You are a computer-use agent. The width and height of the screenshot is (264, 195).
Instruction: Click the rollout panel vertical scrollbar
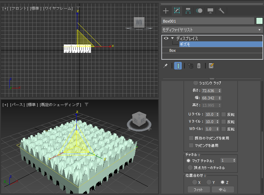pos(262,155)
